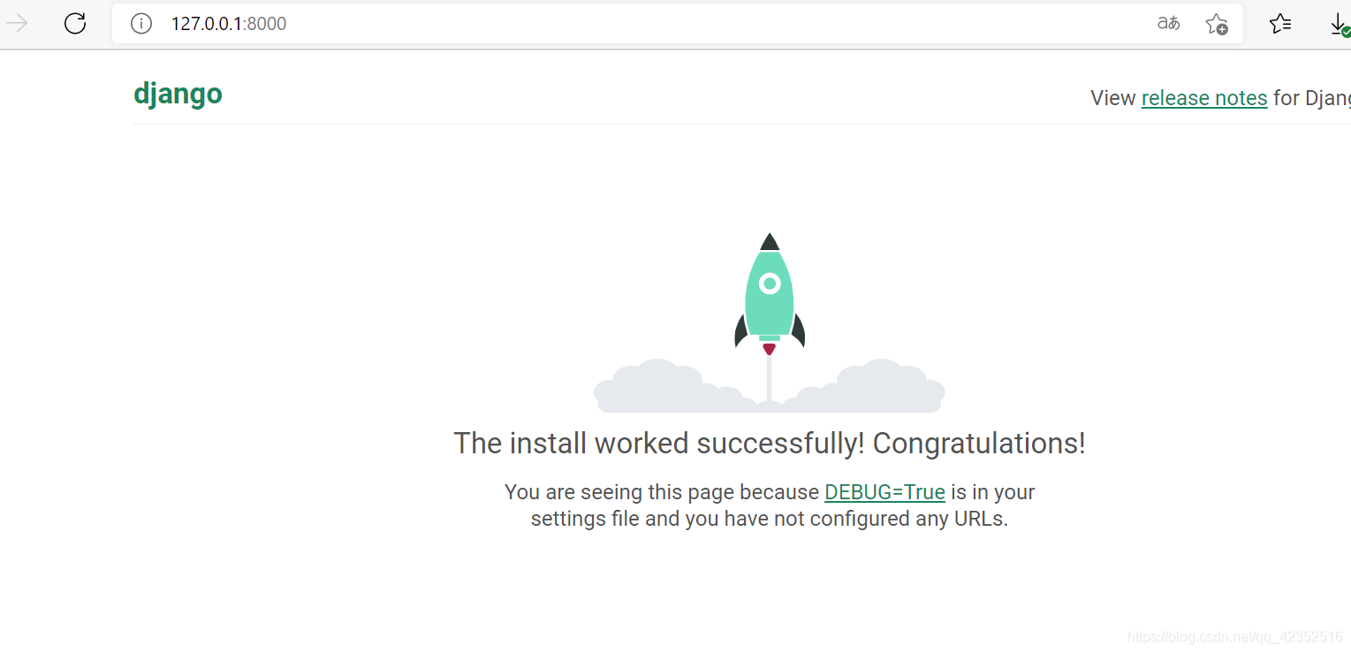Image resolution: width=1351 pixels, height=653 pixels.
Task: Open the release notes link
Action: click(x=1204, y=98)
